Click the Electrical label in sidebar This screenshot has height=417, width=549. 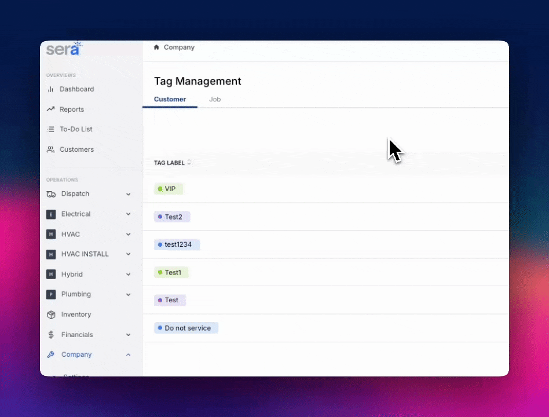tap(76, 214)
